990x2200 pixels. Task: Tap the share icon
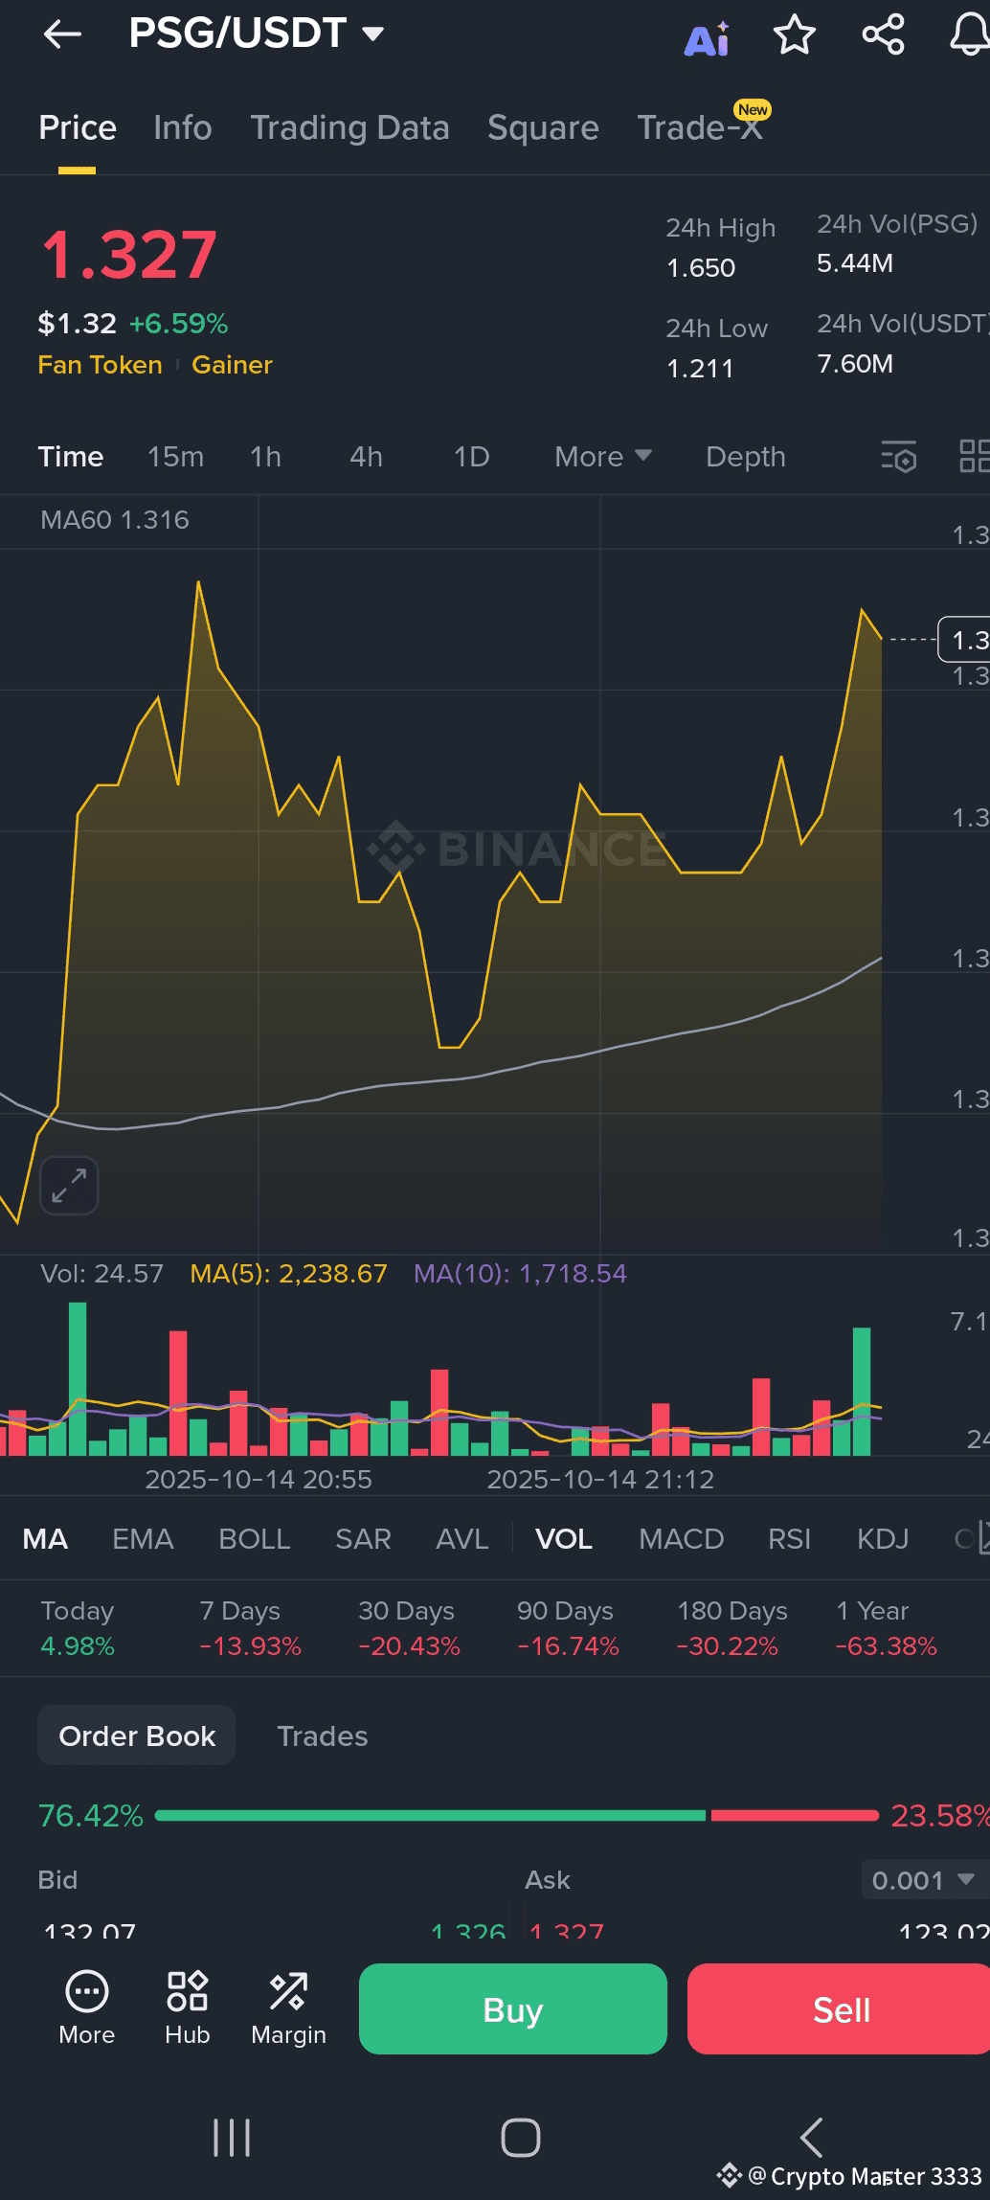883,34
